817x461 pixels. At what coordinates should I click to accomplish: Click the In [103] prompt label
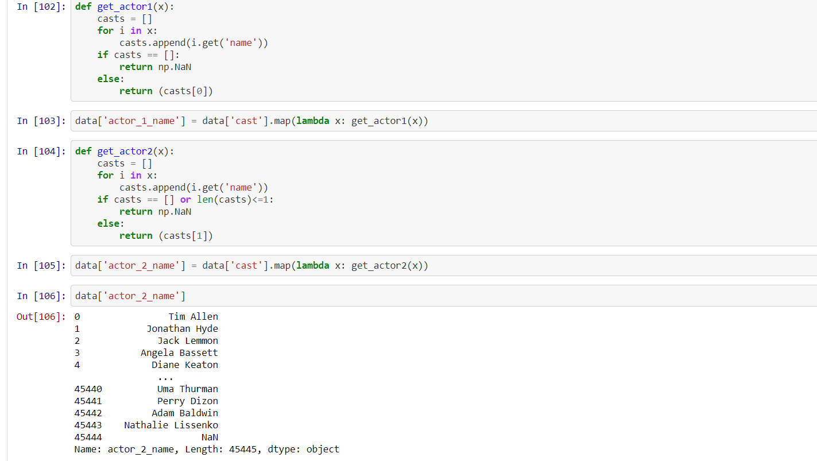click(41, 121)
